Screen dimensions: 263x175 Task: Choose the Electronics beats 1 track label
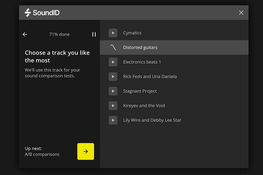coord(142,62)
